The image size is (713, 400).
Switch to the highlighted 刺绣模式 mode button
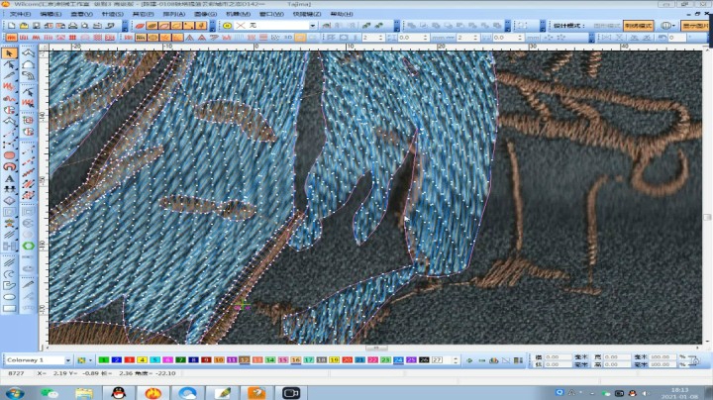[x=638, y=26]
